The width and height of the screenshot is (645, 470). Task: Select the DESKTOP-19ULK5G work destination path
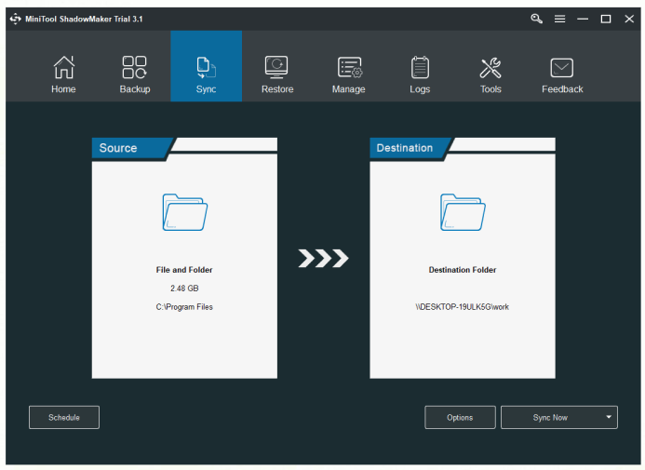tap(463, 307)
